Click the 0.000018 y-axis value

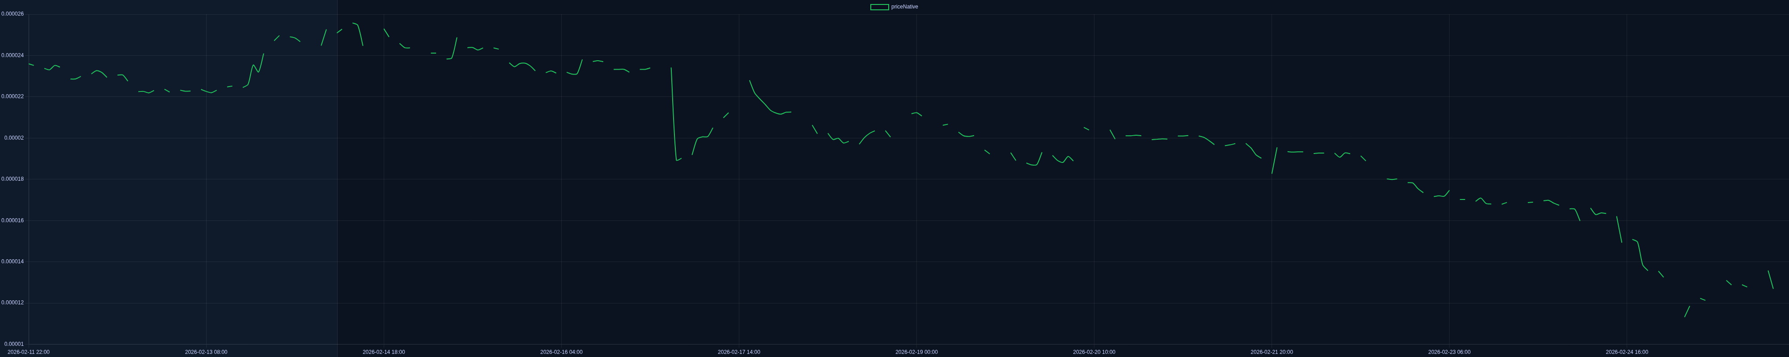[13, 179]
